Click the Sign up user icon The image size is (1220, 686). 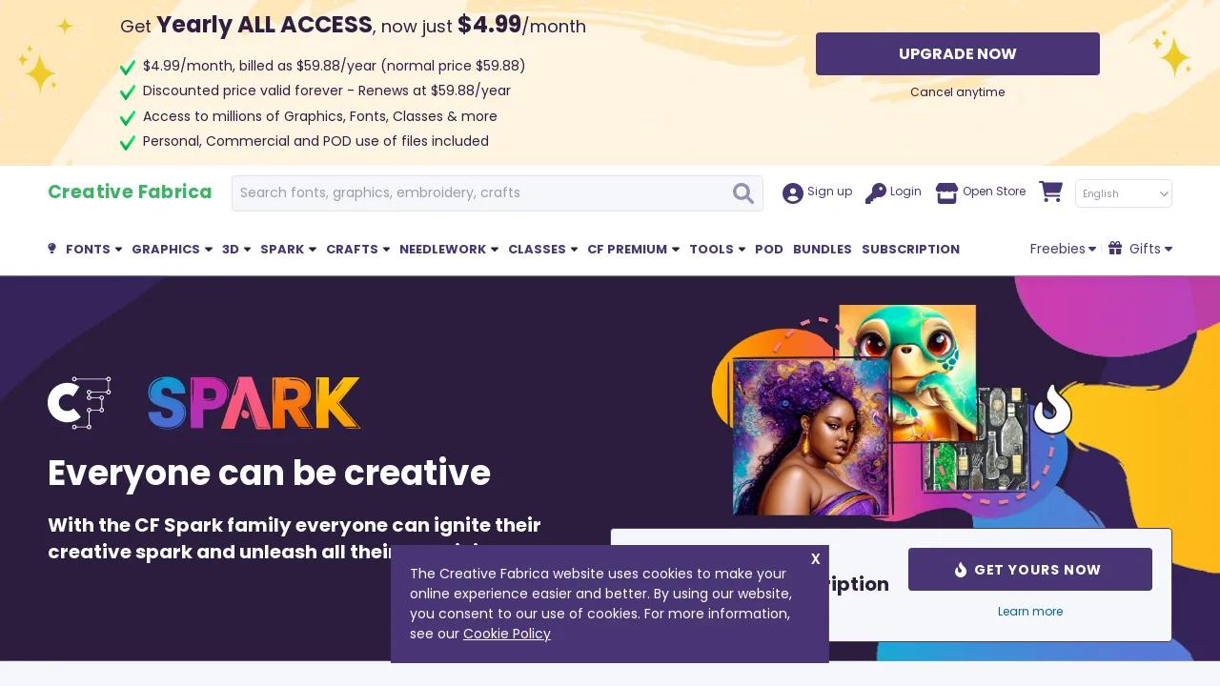pyautogui.click(x=793, y=193)
